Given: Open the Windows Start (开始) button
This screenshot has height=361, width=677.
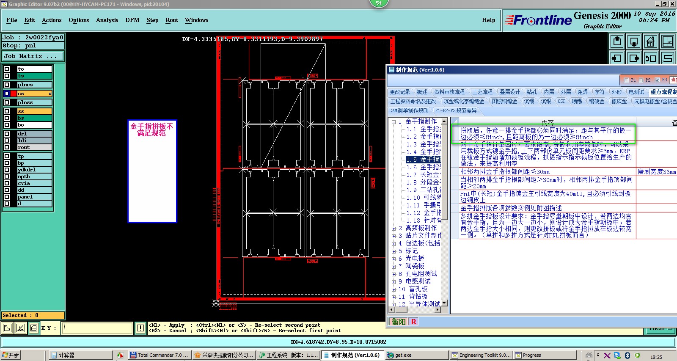Looking at the screenshot, I should 11,355.
